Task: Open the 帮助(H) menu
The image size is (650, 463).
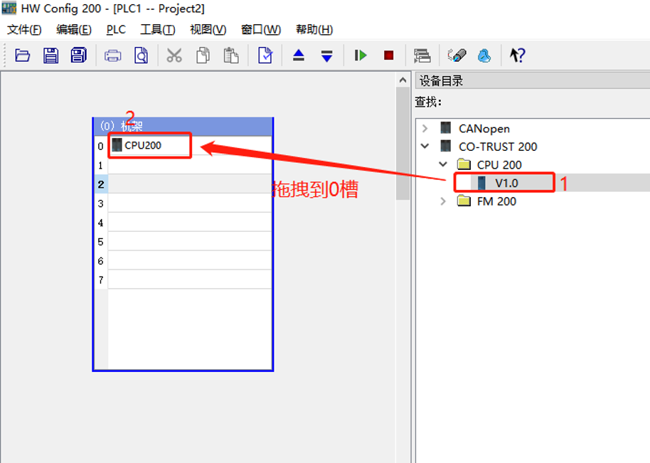Action: tap(314, 30)
